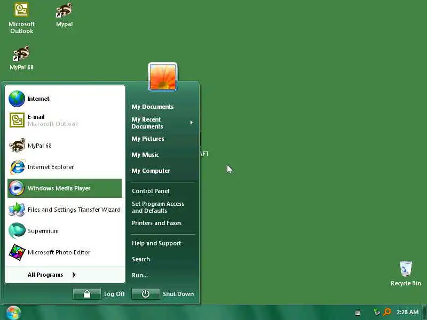Image resolution: width=427 pixels, height=320 pixels.
Task: Click the Internet Explorer icon in Start menu
Action: [18, 167]
